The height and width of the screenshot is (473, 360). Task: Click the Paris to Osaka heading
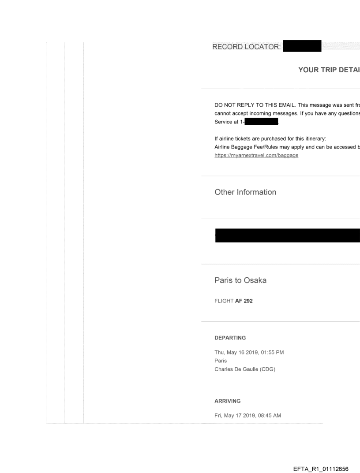pyautogui.click(x=240, y=281)
